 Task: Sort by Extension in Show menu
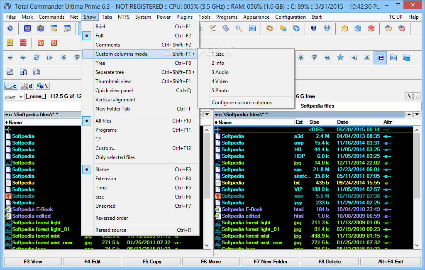pyautogui.click(x=141, y=179)
